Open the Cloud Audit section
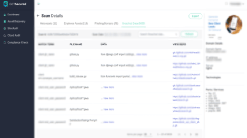Image resolution: width=247 pixels, height=138 pixels. 14,36
